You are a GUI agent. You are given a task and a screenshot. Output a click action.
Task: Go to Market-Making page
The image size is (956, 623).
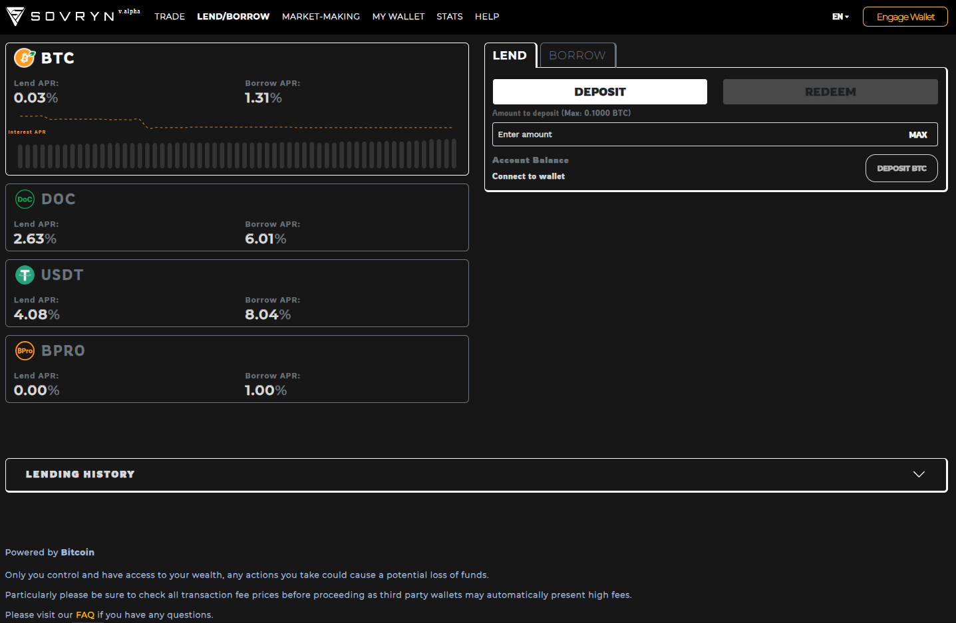point(321,17)
